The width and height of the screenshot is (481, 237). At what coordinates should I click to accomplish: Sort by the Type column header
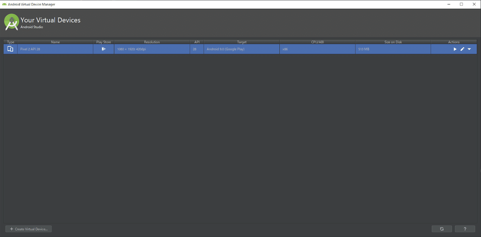point(11,42)
